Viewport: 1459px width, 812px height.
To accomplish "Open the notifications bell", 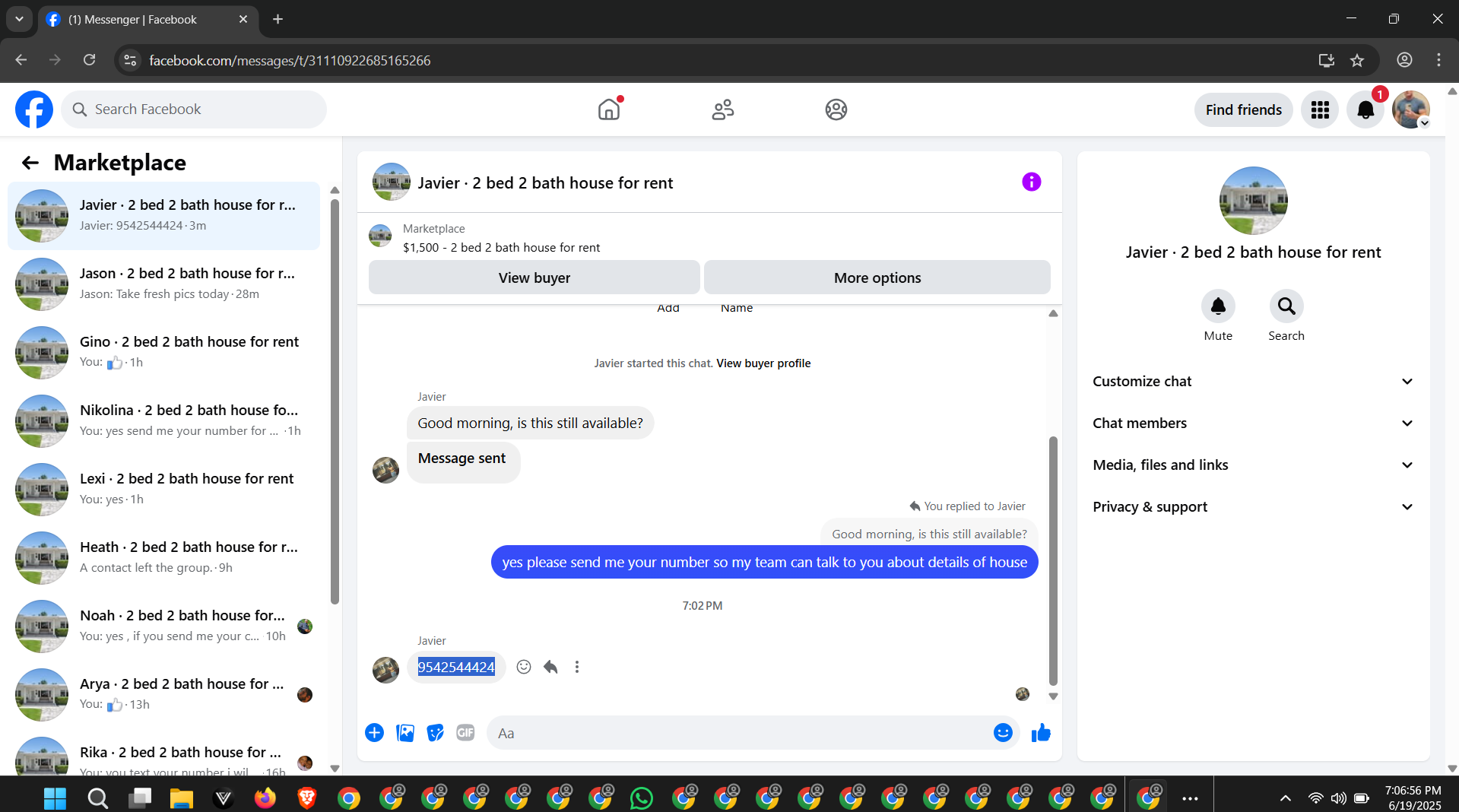I will point(1365,110).
